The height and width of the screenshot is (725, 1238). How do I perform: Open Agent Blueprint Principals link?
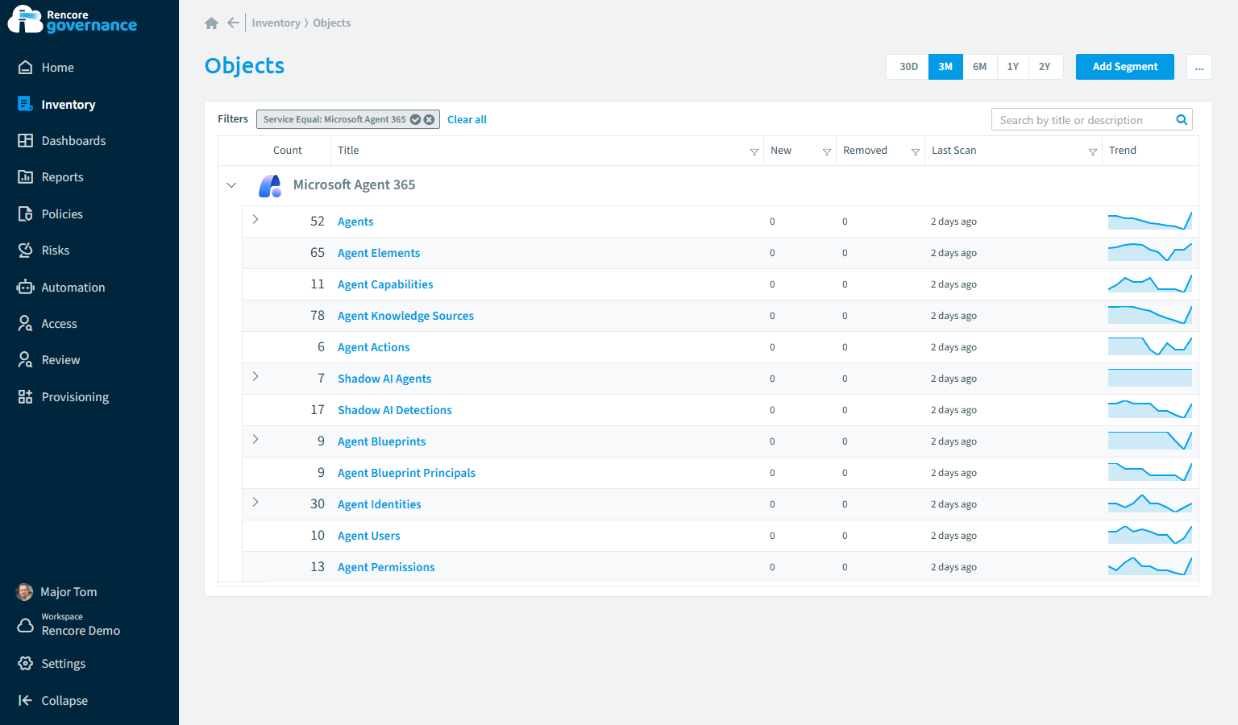[406, 473]
